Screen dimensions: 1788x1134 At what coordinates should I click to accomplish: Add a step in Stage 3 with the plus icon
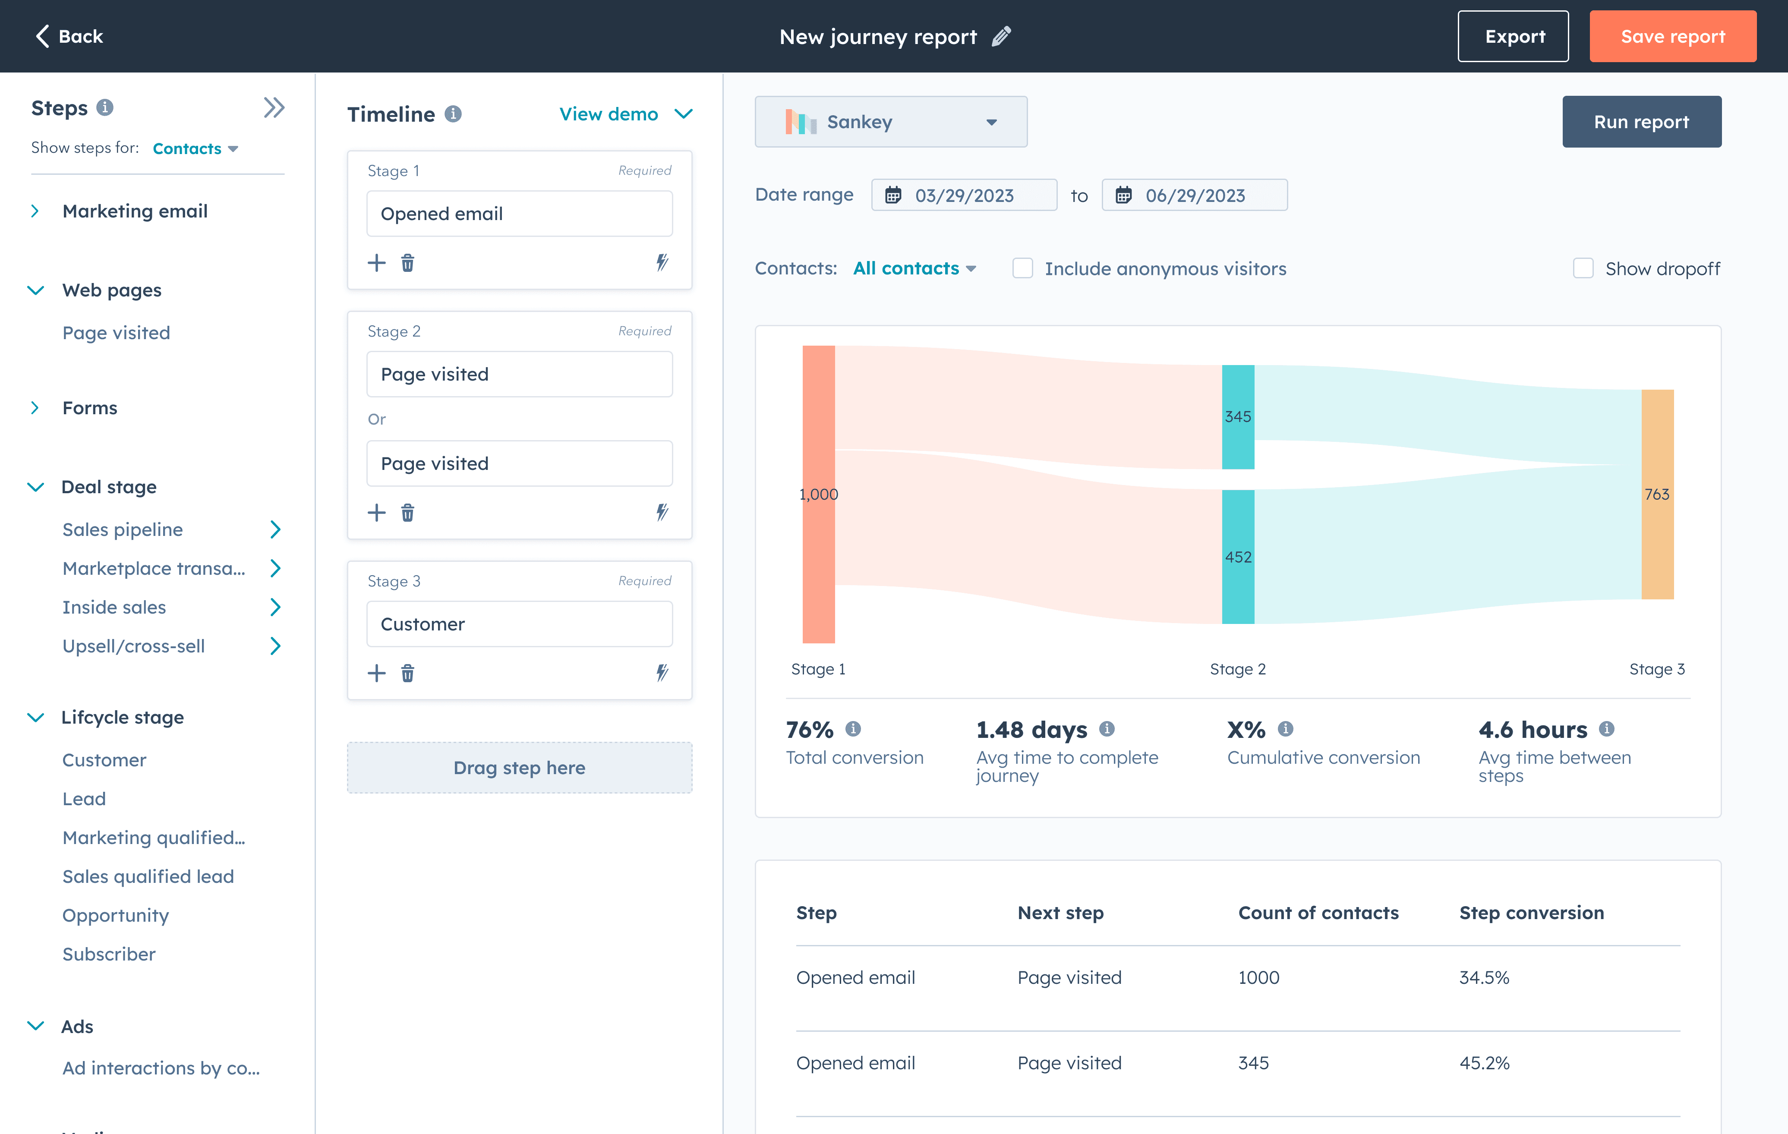click(376, 673)
